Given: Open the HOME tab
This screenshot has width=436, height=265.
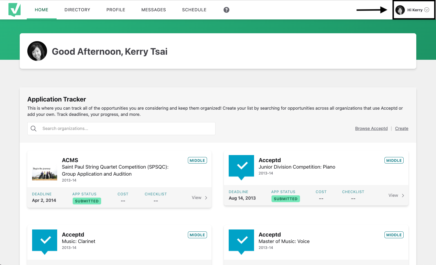Looking at the screenshot, I should (42, 10).
